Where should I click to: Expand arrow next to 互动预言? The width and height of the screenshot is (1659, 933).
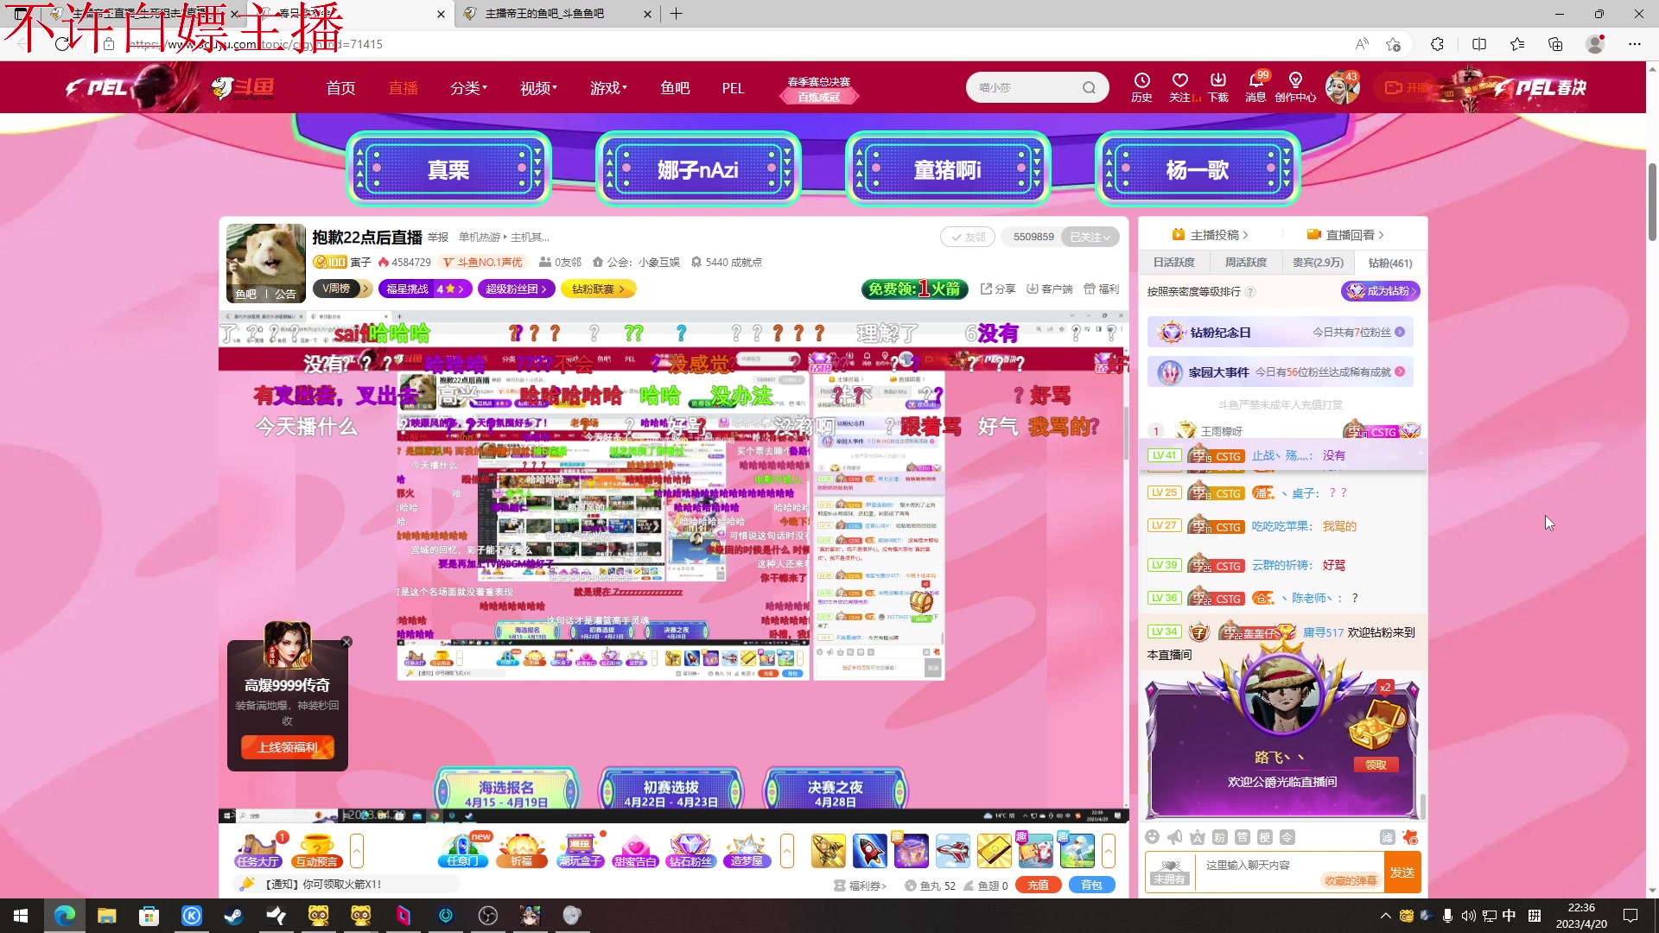(357, 851)
